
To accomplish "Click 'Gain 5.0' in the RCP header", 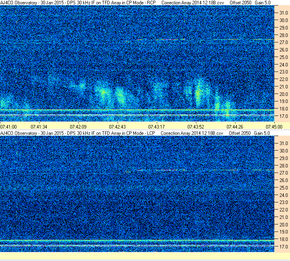I will click(263, 3).
